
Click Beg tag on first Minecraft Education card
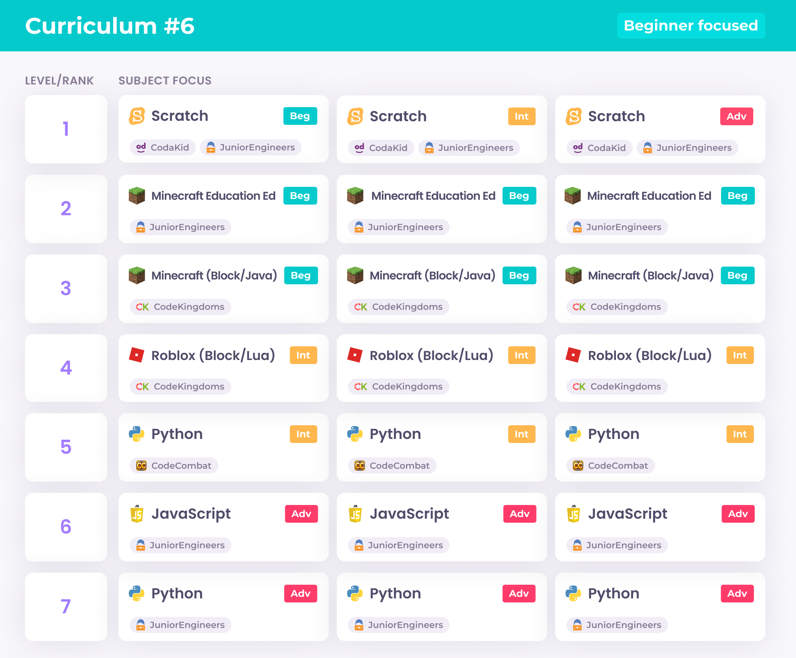pyautogui.click(x=300, y=196)
